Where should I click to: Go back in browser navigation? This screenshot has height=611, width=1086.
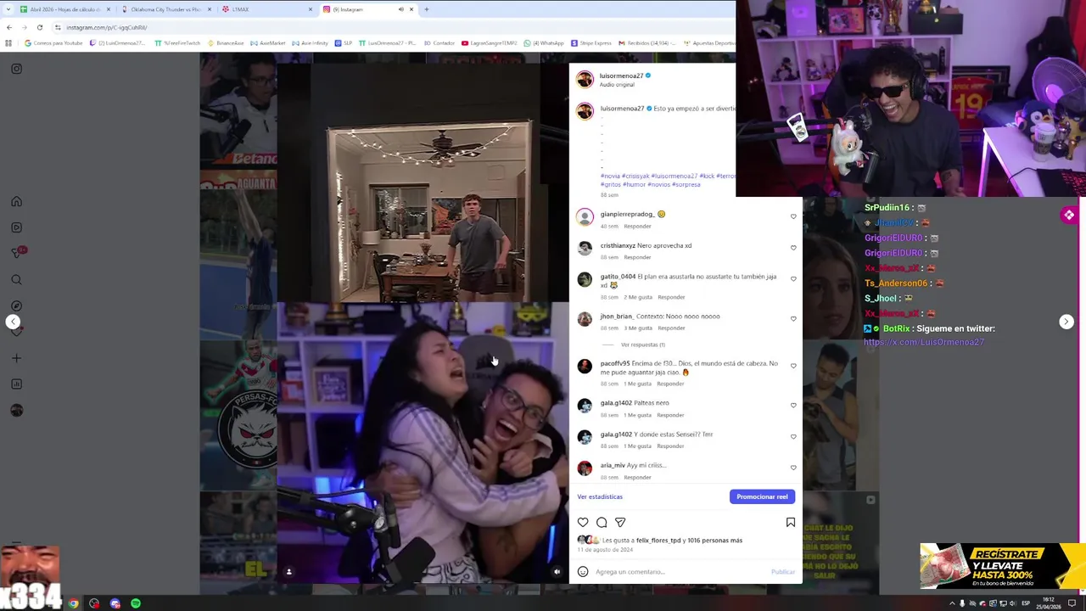[8, 27]
